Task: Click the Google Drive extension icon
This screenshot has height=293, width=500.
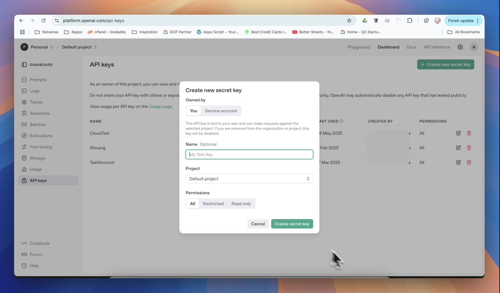Action: tap(365, 21)
